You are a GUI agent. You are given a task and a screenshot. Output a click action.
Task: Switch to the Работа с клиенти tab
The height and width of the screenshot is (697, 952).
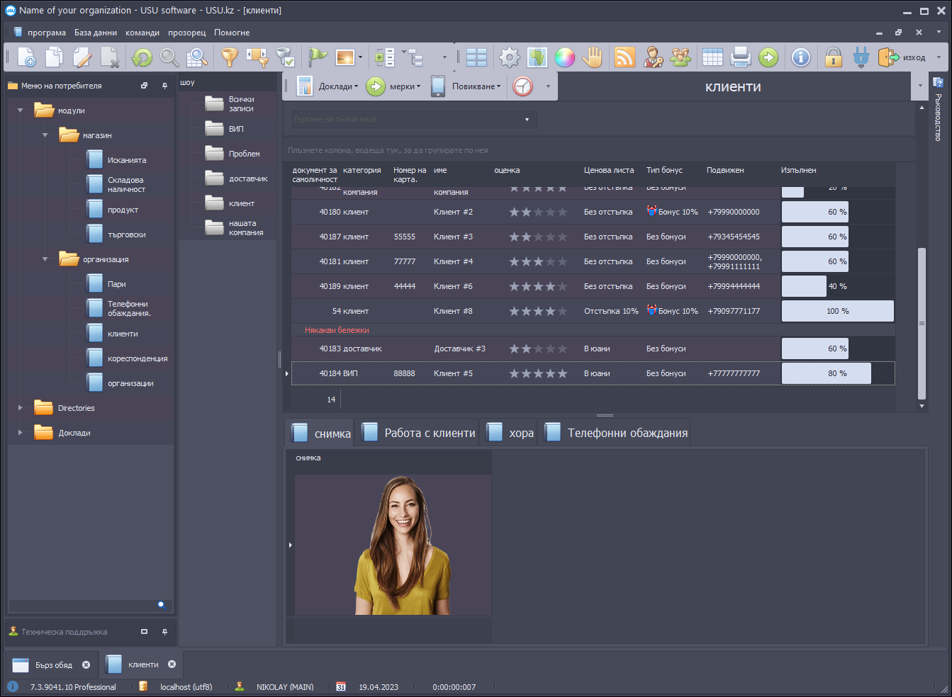tap(418, 433)
